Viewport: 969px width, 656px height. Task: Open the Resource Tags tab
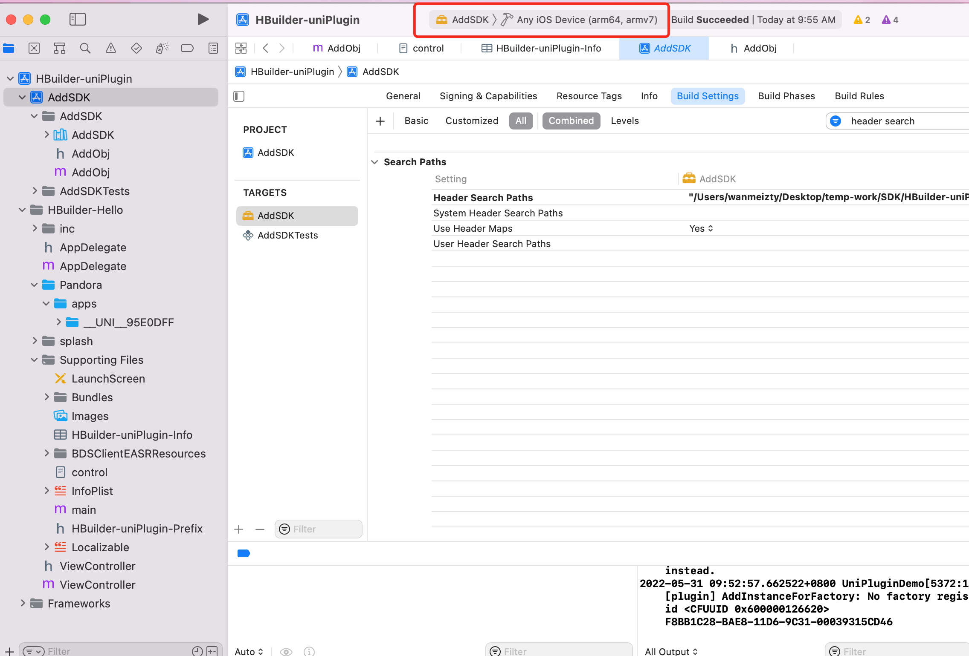589,96
